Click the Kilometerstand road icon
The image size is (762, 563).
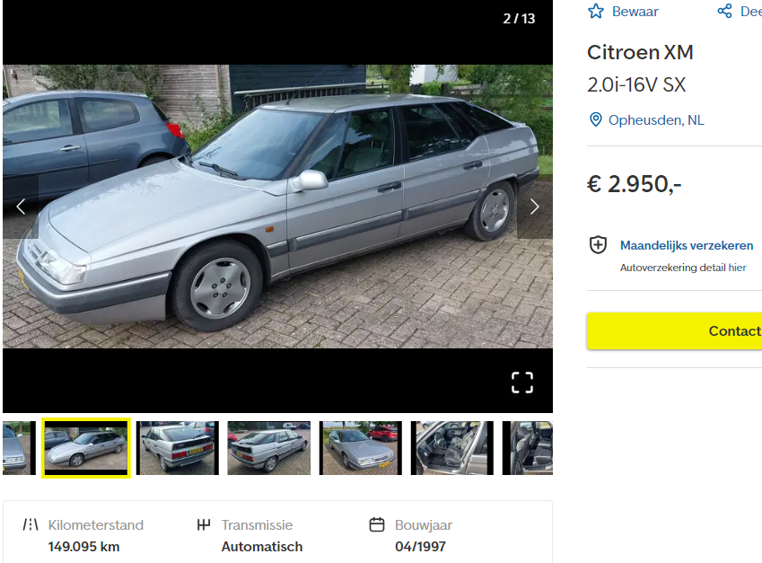coord(31,524)
